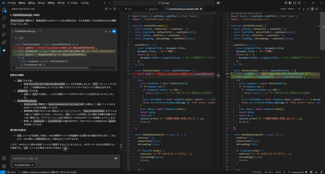Screen dimensions: 325x174
Task: Open the ファイル menu
Action: 11,3
